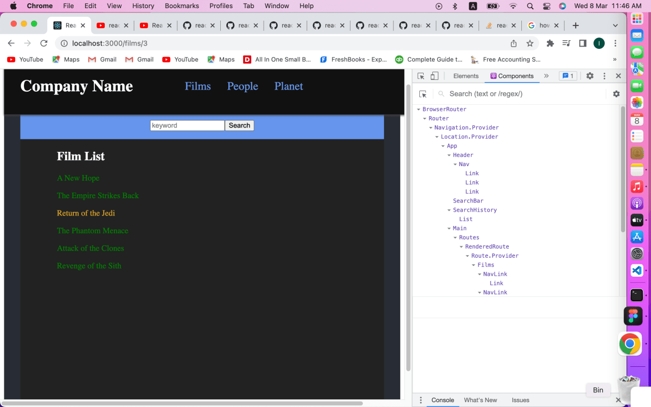Image resolution: width=651 pixels, height=407 pixels.
Task: Open the What's New drawer tab
Action: click(x=480, y=400)
